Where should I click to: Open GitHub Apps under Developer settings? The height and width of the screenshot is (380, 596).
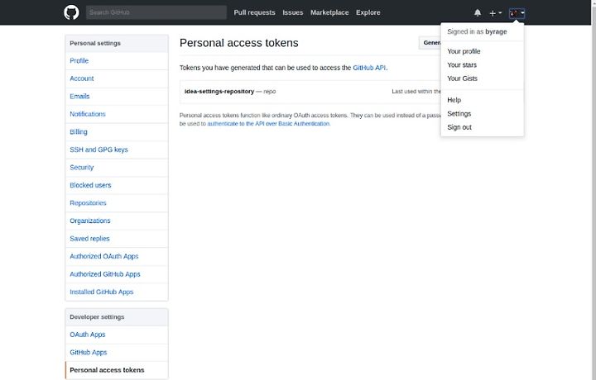(117, 352)
